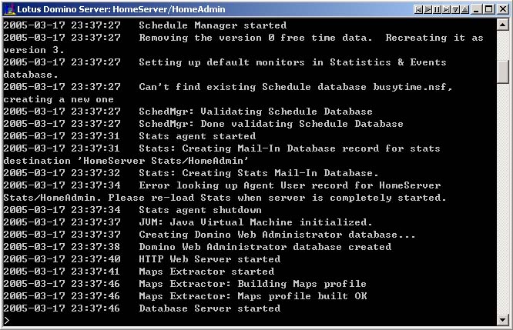Click the empty scrollbar track below the thumb
This screenshot has height=330, width=513.
tap(502, 198)
